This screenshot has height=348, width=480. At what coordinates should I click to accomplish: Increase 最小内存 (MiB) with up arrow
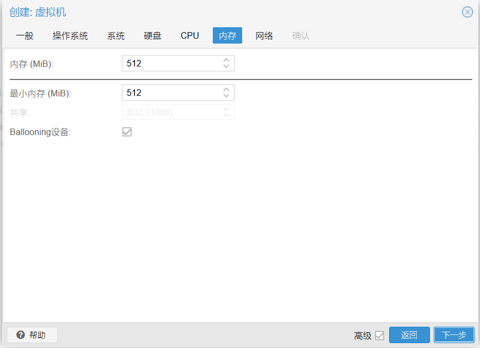(x=226, y=89)
